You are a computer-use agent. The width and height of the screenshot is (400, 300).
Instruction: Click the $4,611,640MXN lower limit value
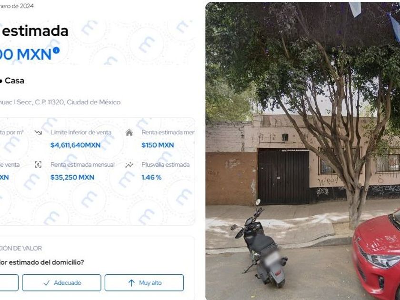tap(76, 145)
